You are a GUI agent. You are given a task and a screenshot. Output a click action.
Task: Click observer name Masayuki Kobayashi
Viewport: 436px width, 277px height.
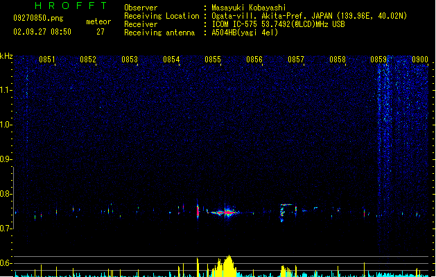click(249, 8)
